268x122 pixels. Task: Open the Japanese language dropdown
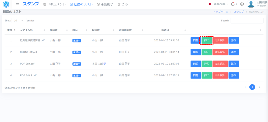[219, 4]
